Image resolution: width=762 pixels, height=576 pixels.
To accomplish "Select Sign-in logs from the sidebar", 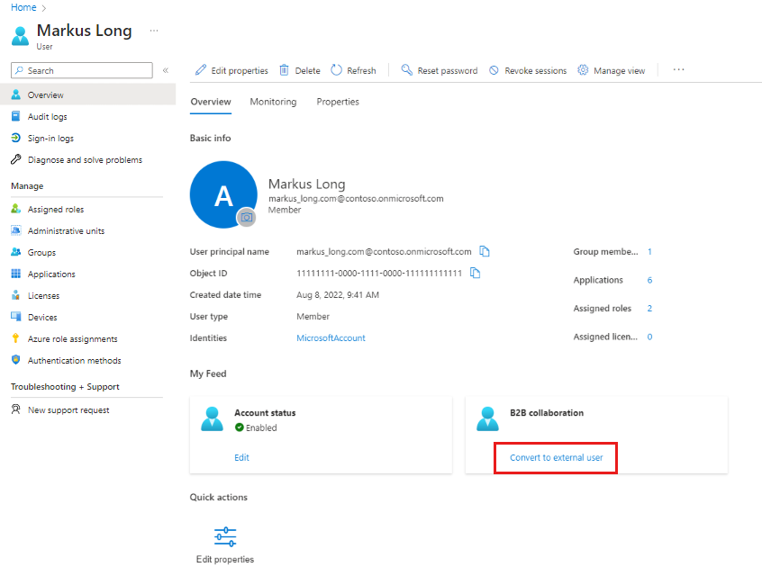I will [x=51, y=138].
